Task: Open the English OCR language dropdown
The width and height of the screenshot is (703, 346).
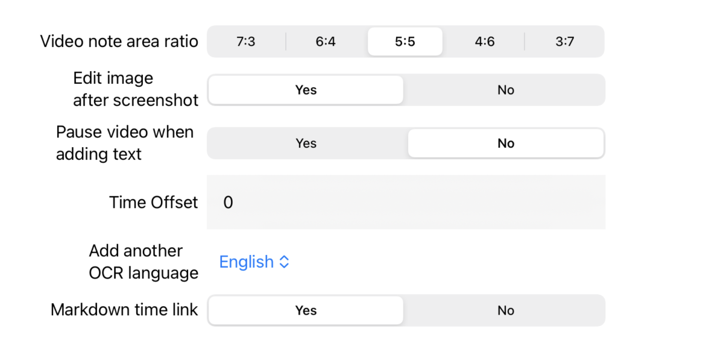Action: click(x=254, y=262)
